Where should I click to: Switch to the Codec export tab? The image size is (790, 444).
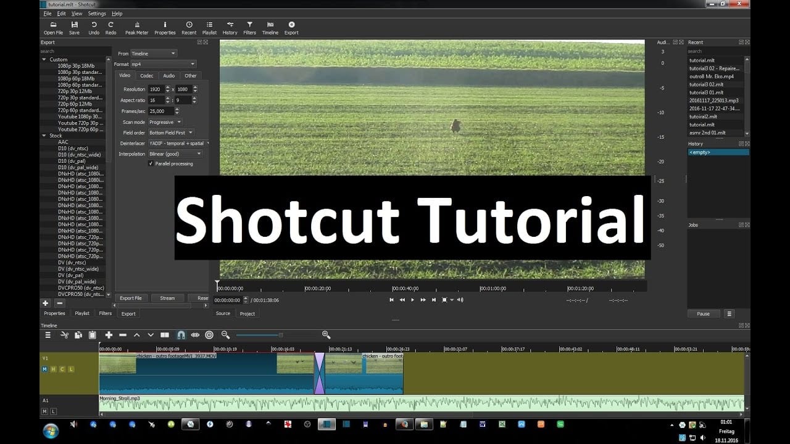[x=146, y=76]
